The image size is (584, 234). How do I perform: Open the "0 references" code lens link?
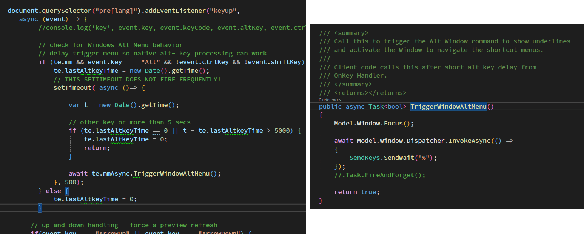330,100
